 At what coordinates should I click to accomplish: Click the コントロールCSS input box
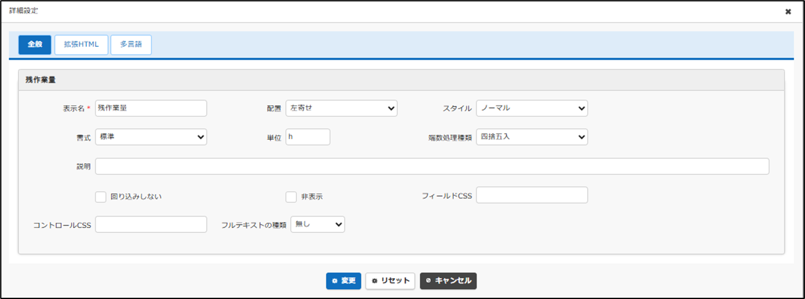click(x=151, y=224)
